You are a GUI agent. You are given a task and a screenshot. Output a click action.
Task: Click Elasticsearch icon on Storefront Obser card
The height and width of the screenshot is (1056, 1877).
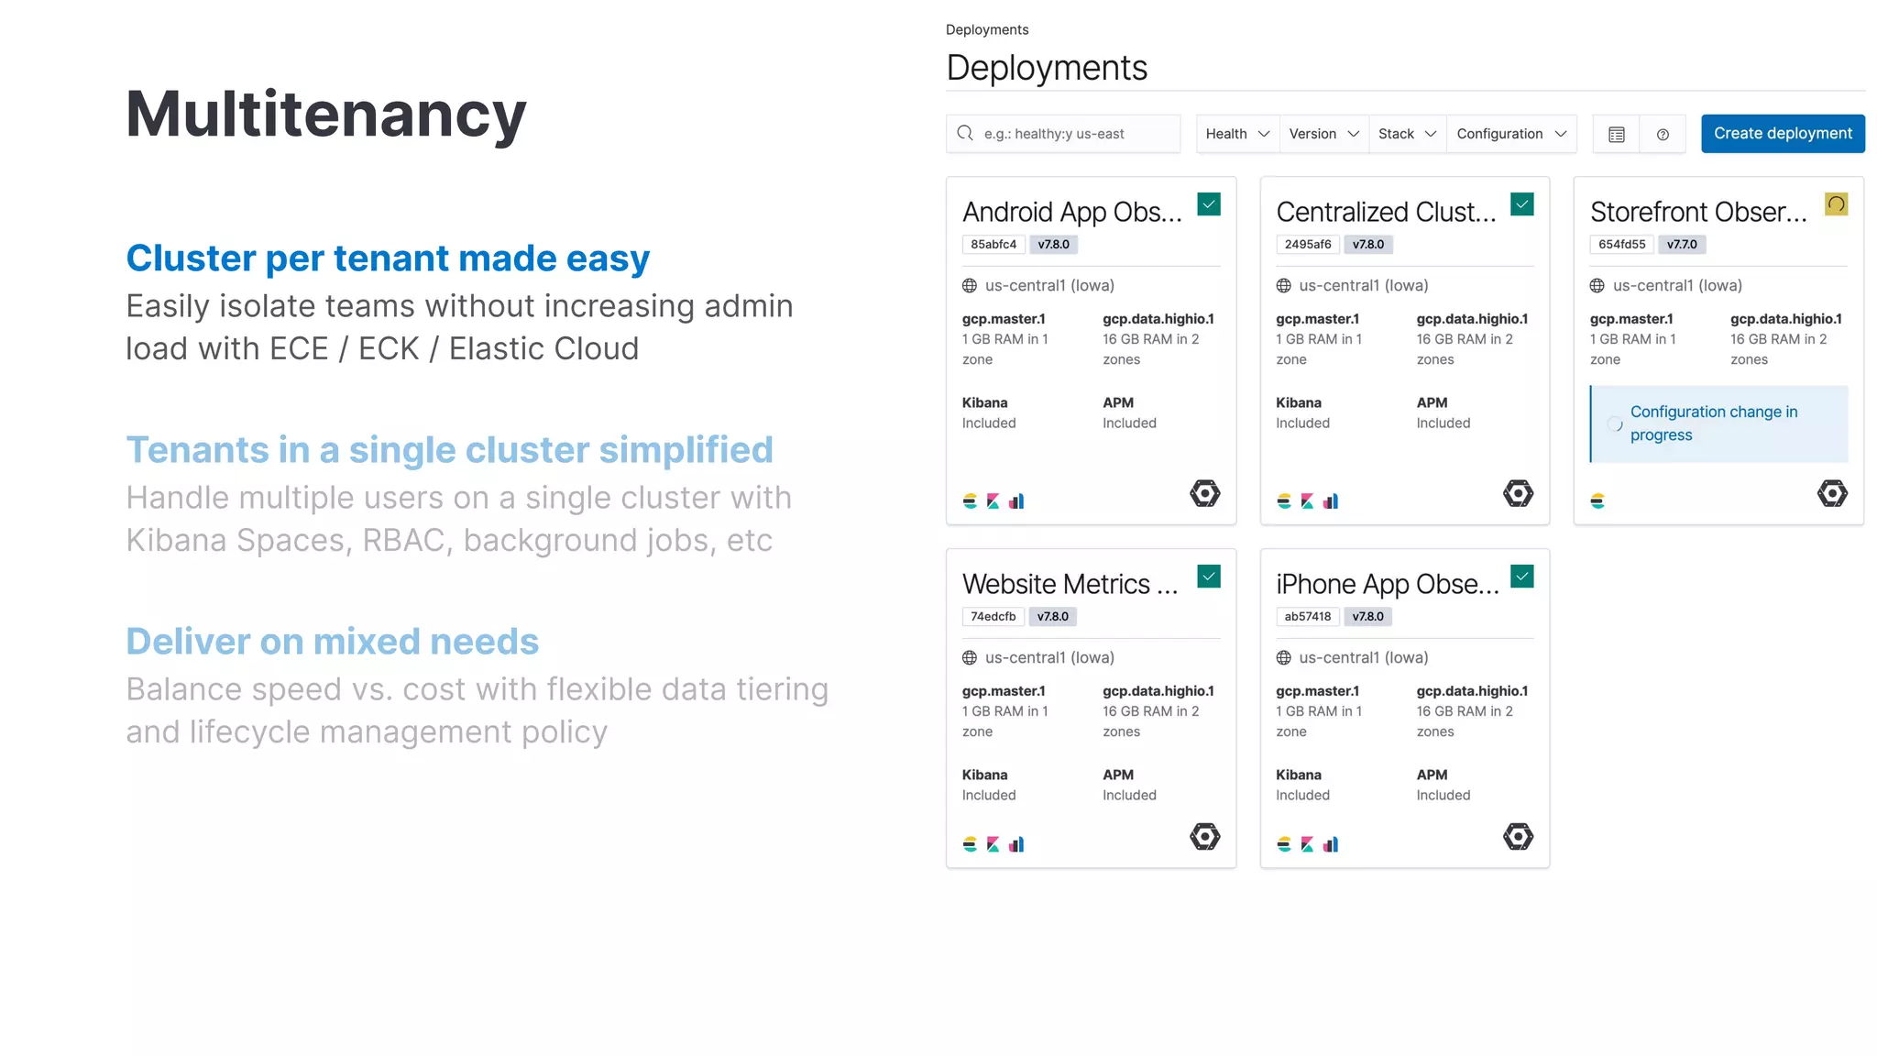[x=1597, y=501]
